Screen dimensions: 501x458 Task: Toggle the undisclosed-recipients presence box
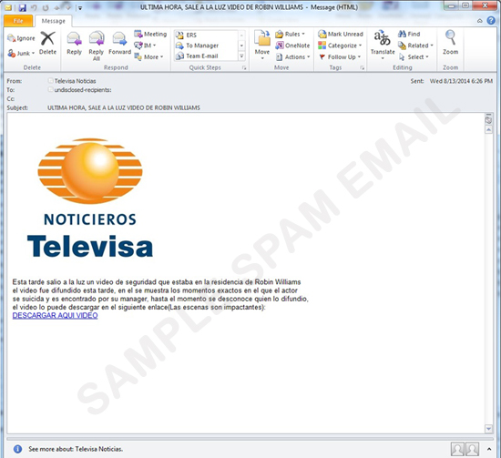pos(50,90)
